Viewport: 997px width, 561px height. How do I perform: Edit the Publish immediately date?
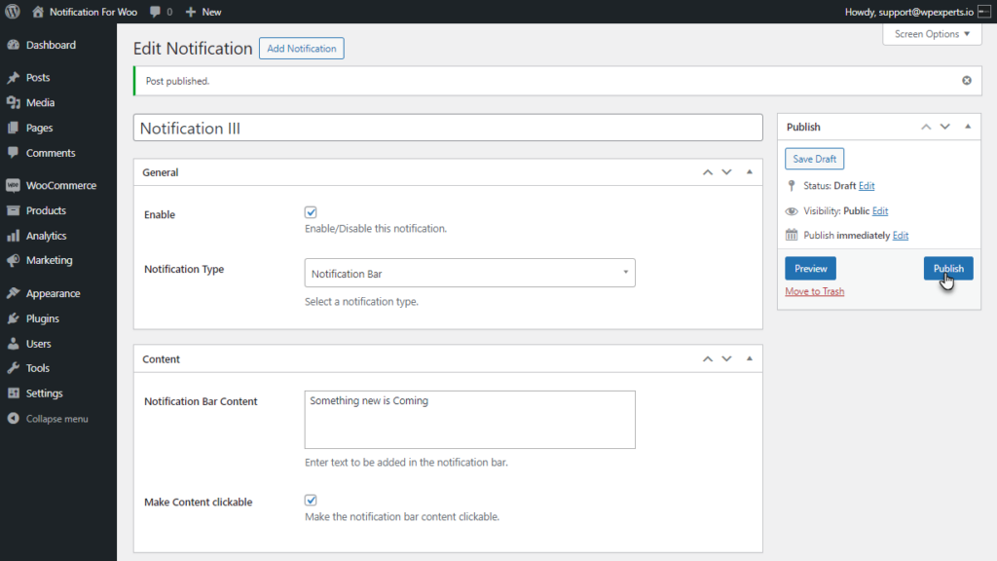901,236
